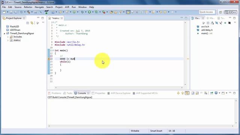Viewport: 240px width, 135px height.
Task: Open the Navigate menu
Action: 39,7
